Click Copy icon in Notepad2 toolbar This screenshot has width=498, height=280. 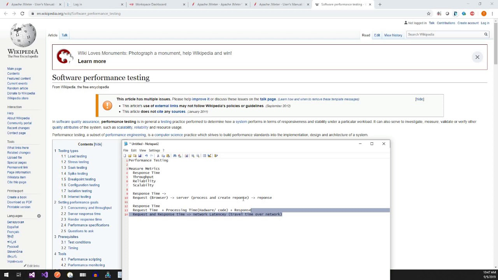[x=163, y=156]
